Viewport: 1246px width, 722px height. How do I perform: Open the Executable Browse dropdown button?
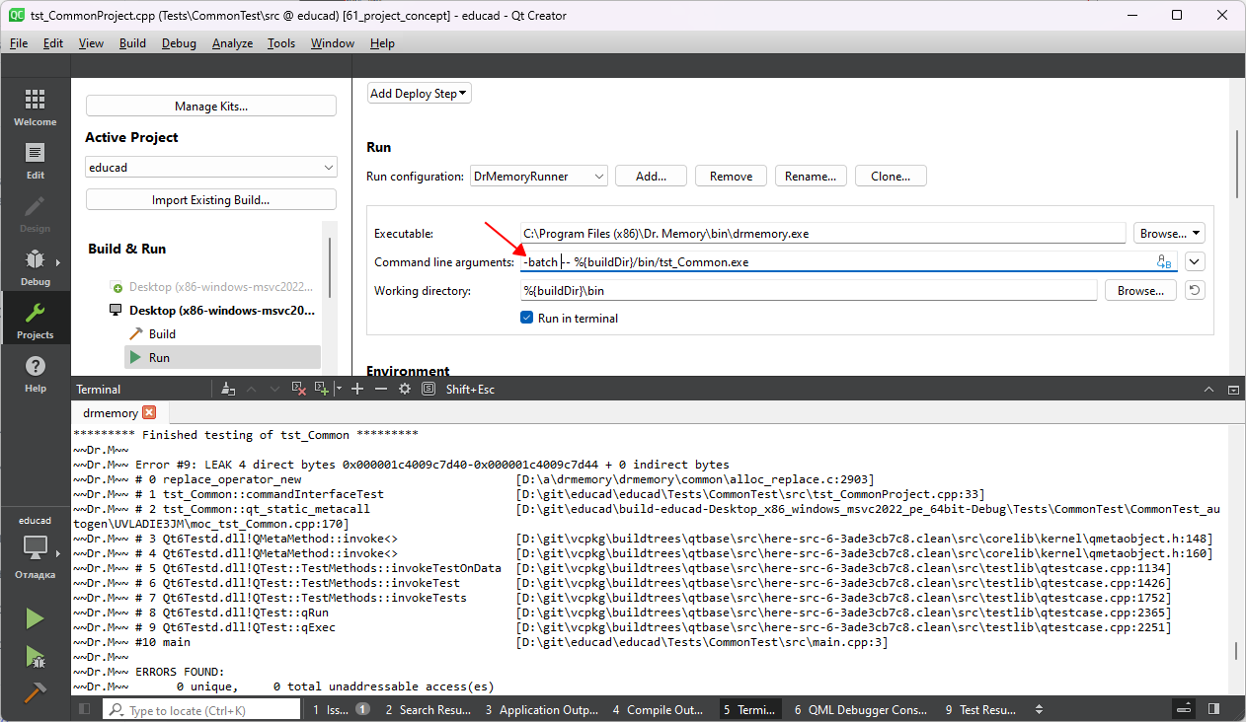tap(1169, 234)
